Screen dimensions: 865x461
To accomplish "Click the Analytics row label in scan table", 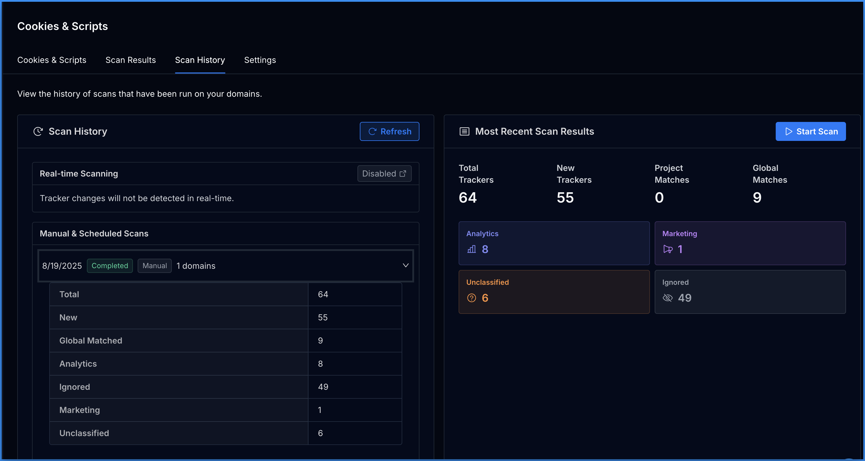I will tap(78, 364).
